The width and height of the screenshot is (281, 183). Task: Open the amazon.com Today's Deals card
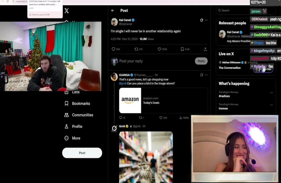tap(163, 100)
